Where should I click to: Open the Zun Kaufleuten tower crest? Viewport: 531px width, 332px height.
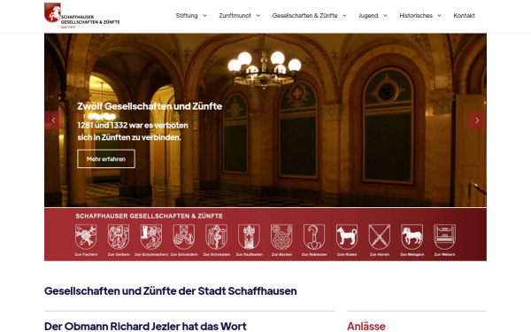coord(249,236)
